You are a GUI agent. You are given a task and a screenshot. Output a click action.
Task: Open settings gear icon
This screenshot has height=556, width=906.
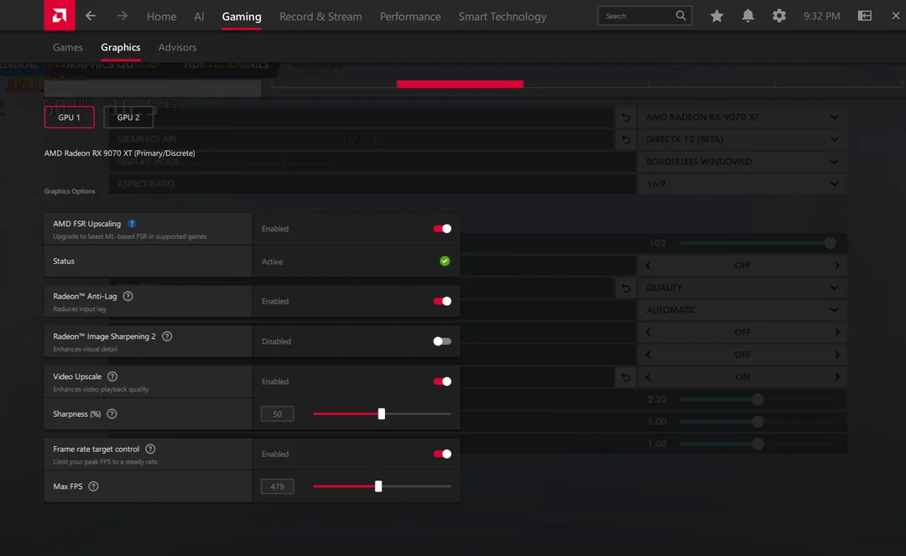[778, 16]
